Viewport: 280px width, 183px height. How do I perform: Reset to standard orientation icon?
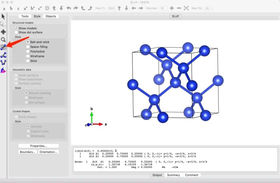[47, 8]
